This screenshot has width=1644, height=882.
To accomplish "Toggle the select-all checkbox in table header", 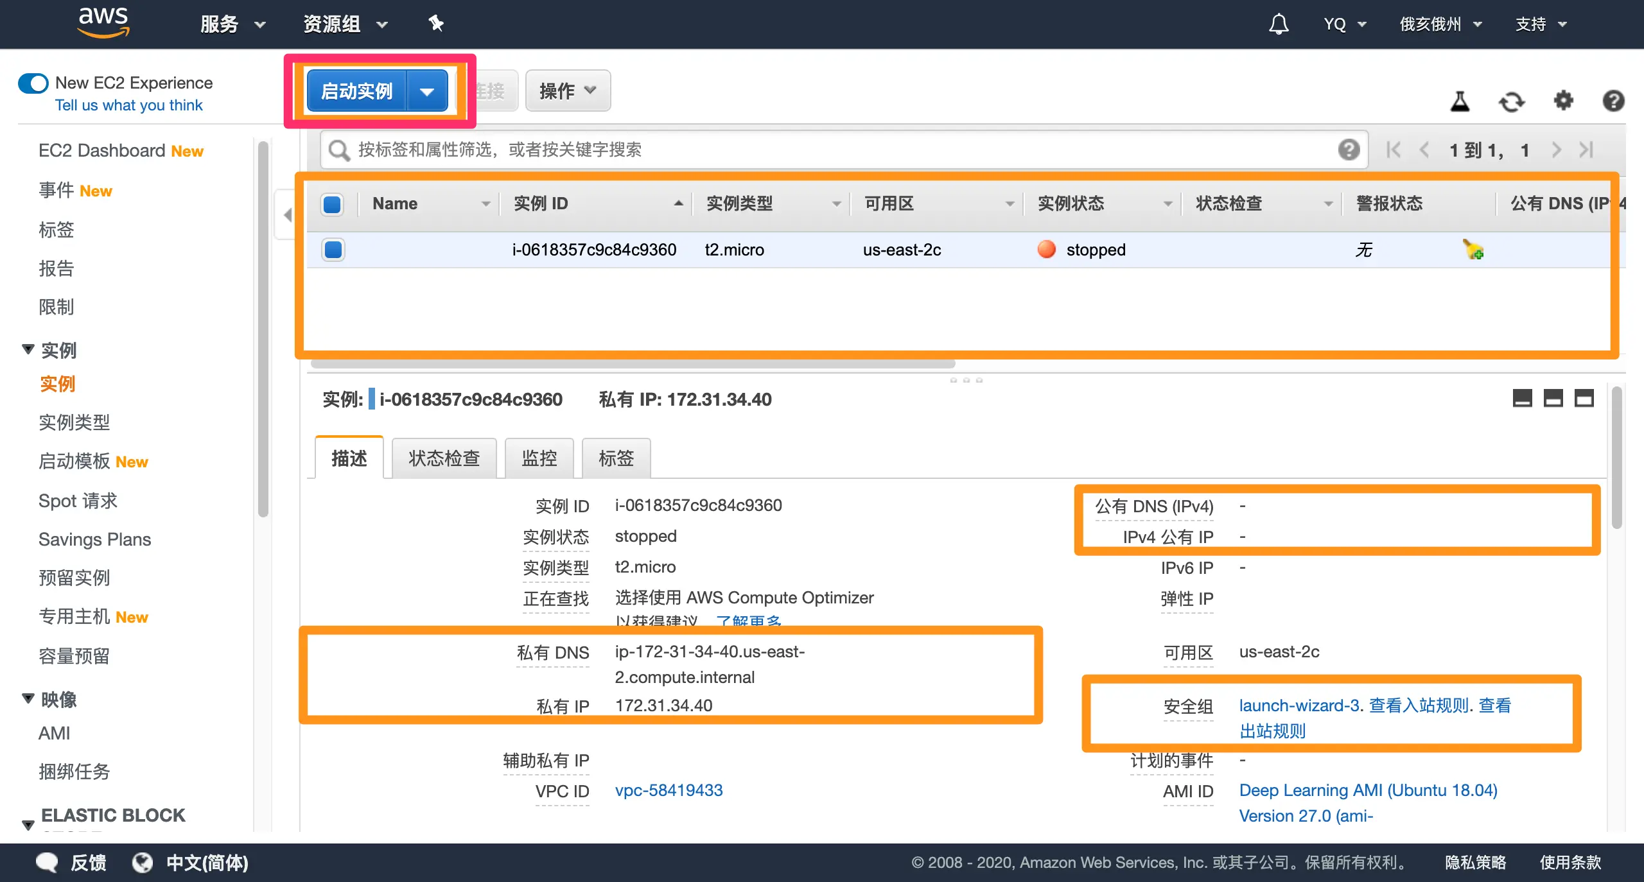I will point(332,204).
